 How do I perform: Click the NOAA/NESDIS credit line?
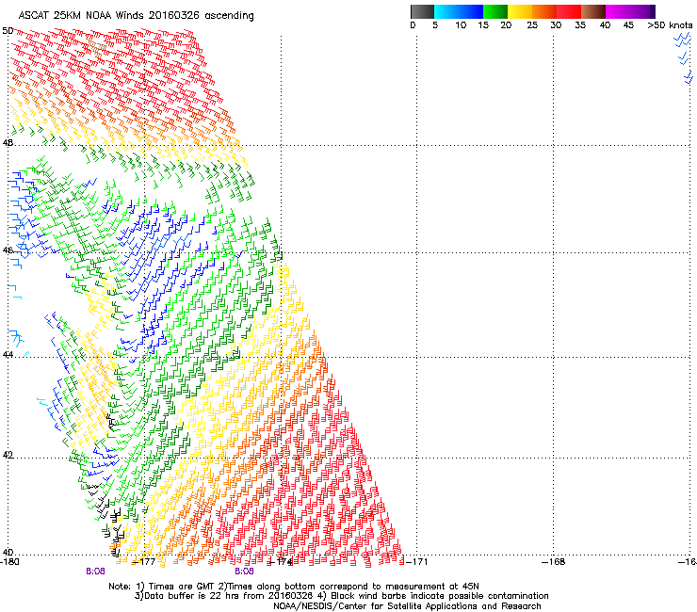(x=407, y=606)
